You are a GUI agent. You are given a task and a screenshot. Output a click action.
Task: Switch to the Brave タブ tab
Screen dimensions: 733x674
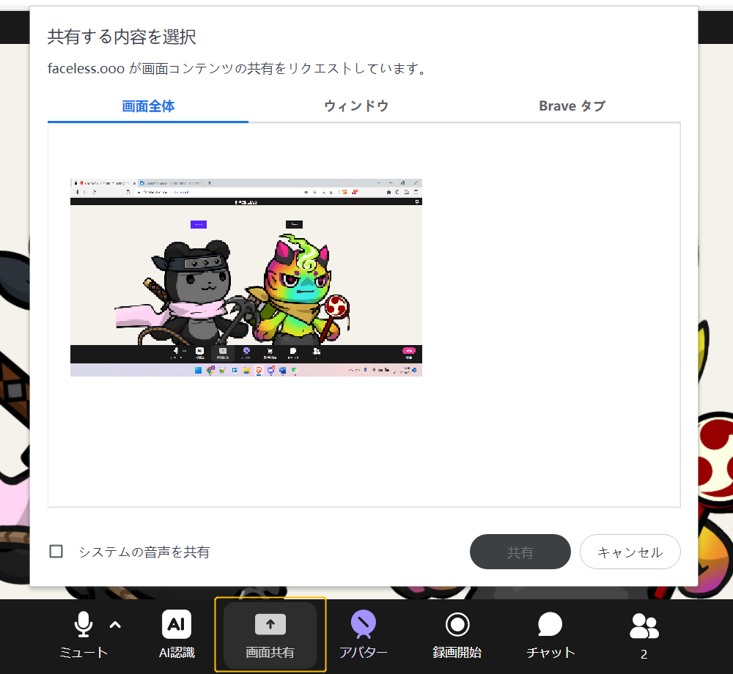[572, 106]
